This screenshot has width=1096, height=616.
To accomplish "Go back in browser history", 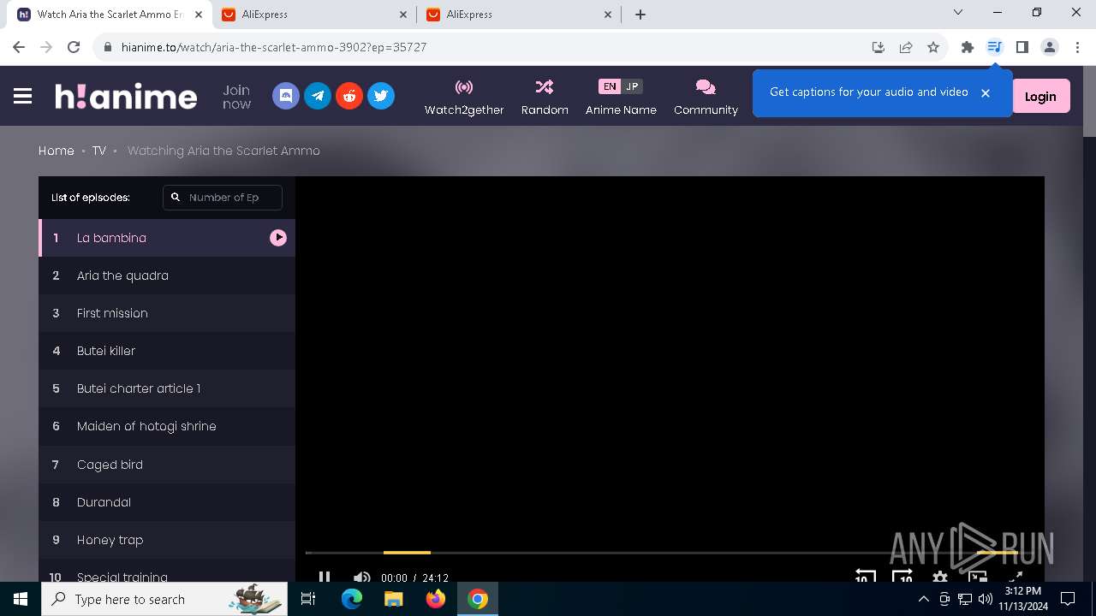I will [19, 47].
